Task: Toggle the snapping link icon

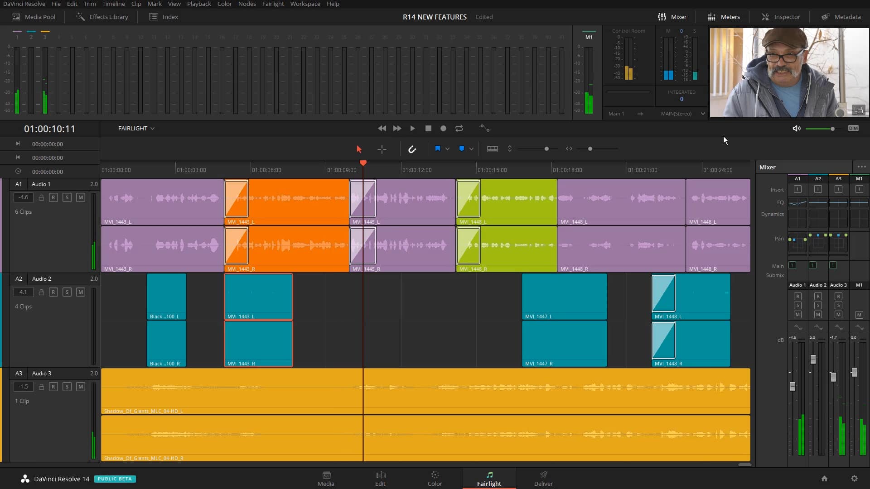Action: point(412,149)
